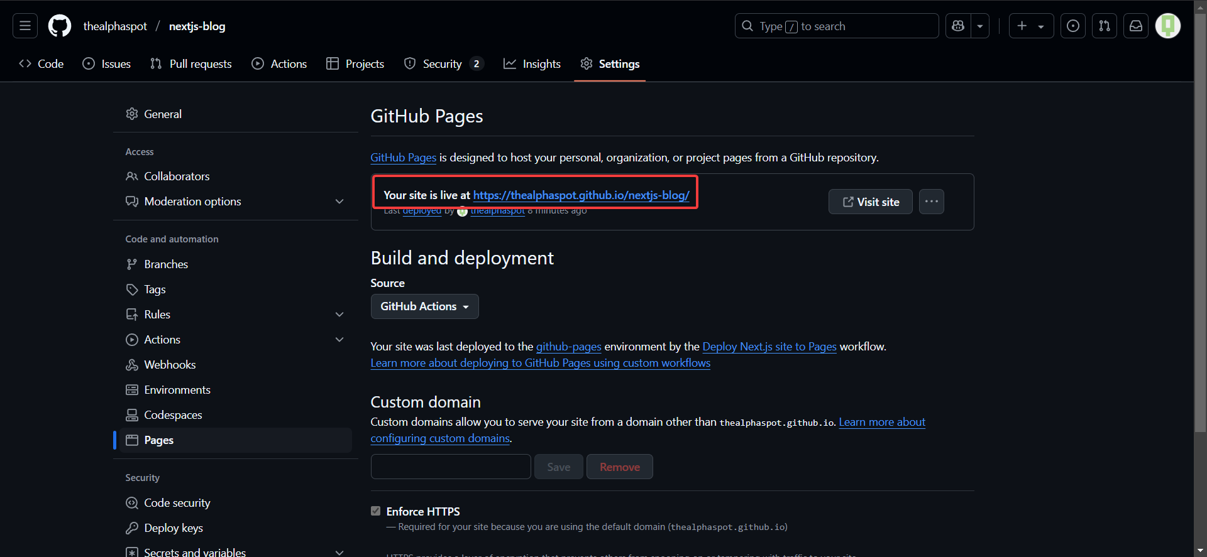Open the Copilot dropdown arrow
The width and height of the screenshot is (1207, 557).
[x=980, y=26]
